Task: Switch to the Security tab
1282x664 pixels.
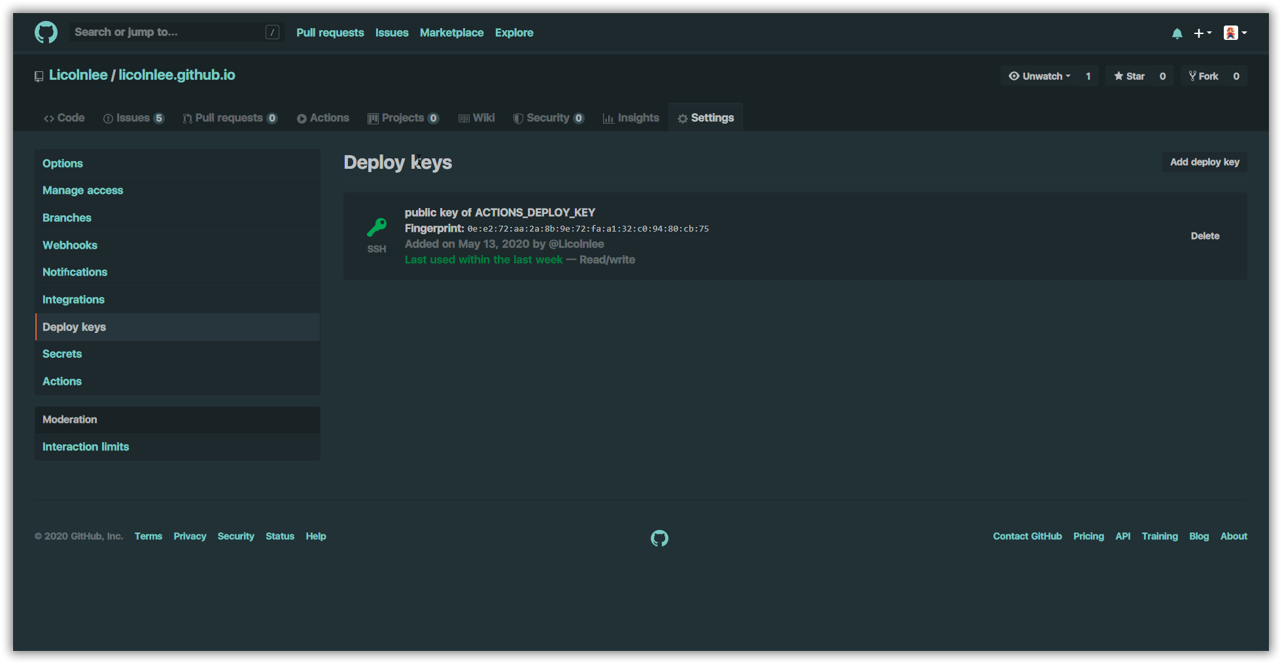Action: coord(548,118)
